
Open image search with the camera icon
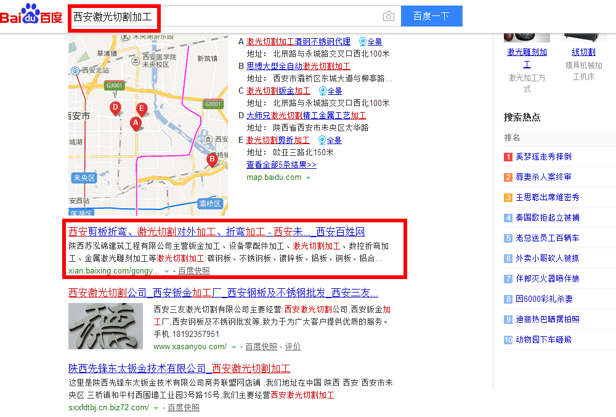[x=389, y=16]
